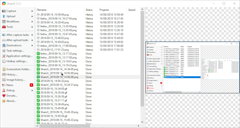The width and height of the screenshot is (240, 128).
Task: Click the Task settings gear icon
Action: [x=4, y=51]
